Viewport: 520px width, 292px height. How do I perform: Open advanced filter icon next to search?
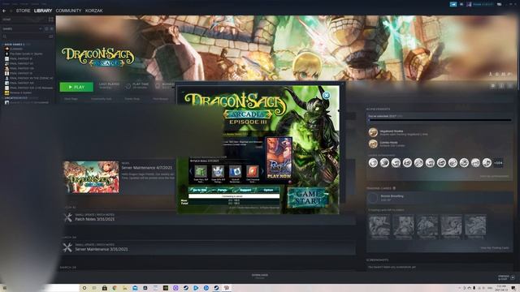pyautogui.click(x=51, y=36)
